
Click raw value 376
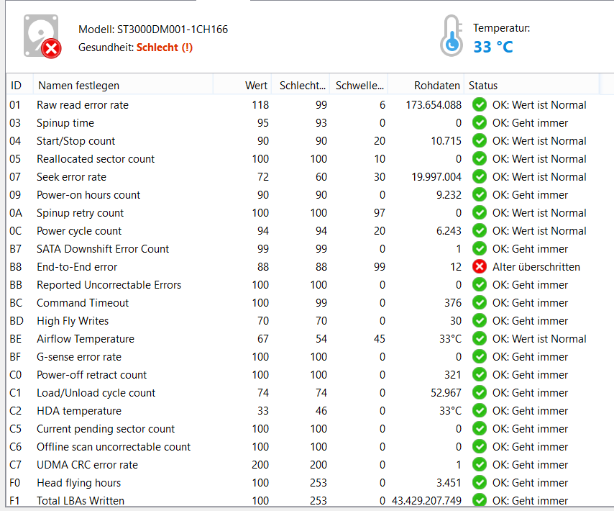(x=453, y=303)
